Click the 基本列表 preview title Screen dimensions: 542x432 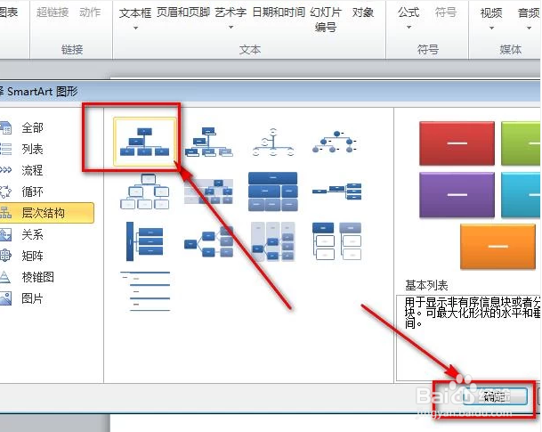426,286
